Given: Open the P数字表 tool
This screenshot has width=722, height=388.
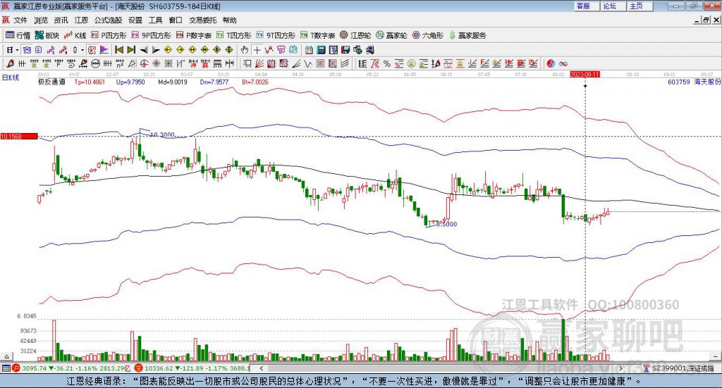Looking at the screenshot, I should click(x=193, y=35).
